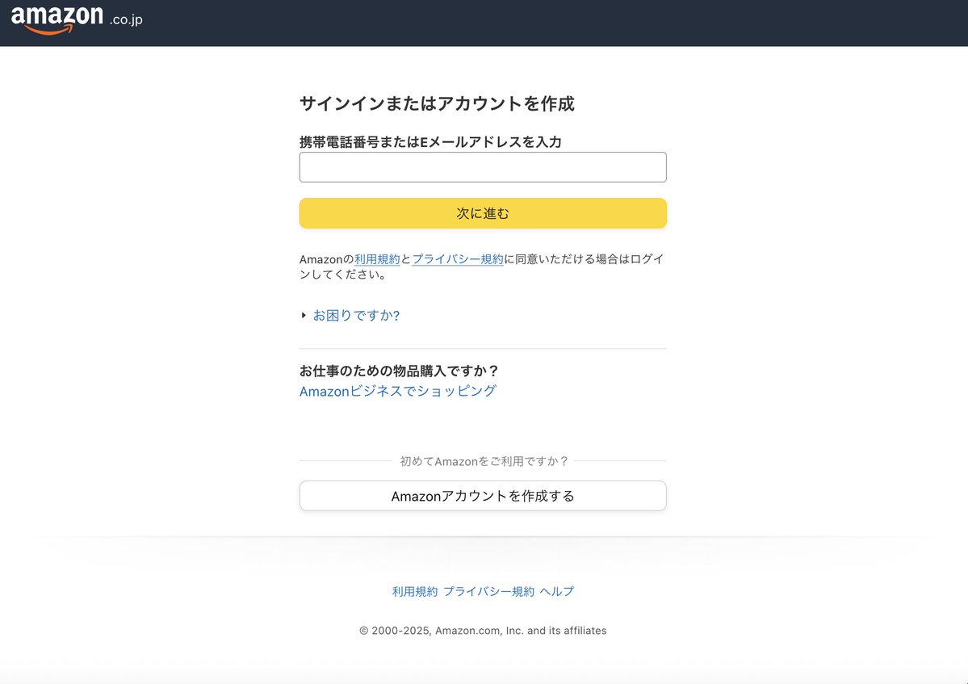Click the サインインまたはアカウントを作成 heading
Screen dimensions: 968x684
(x=437, y=103)
